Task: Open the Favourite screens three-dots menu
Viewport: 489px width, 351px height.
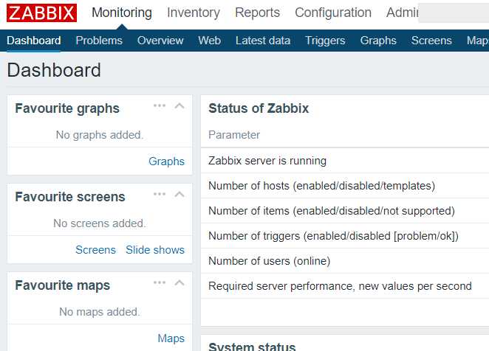Action: pyautogui.click(x=160, y=194)
